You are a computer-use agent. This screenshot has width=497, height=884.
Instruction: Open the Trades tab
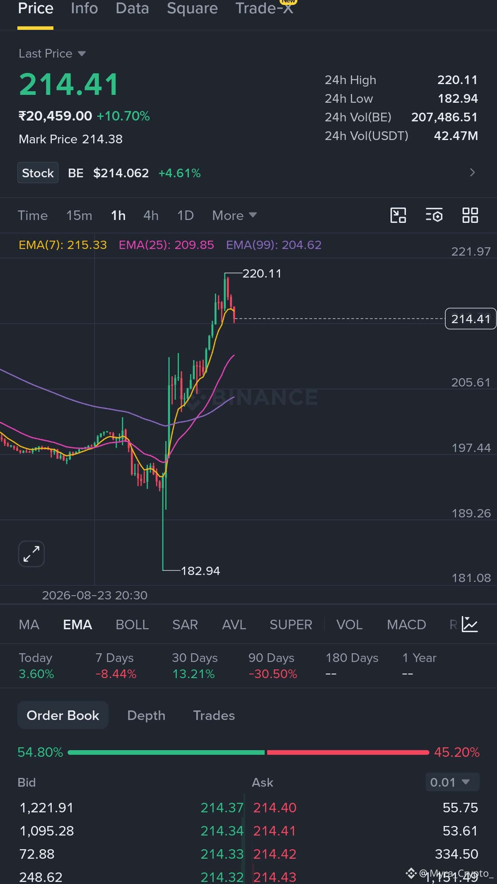[214, 715]
